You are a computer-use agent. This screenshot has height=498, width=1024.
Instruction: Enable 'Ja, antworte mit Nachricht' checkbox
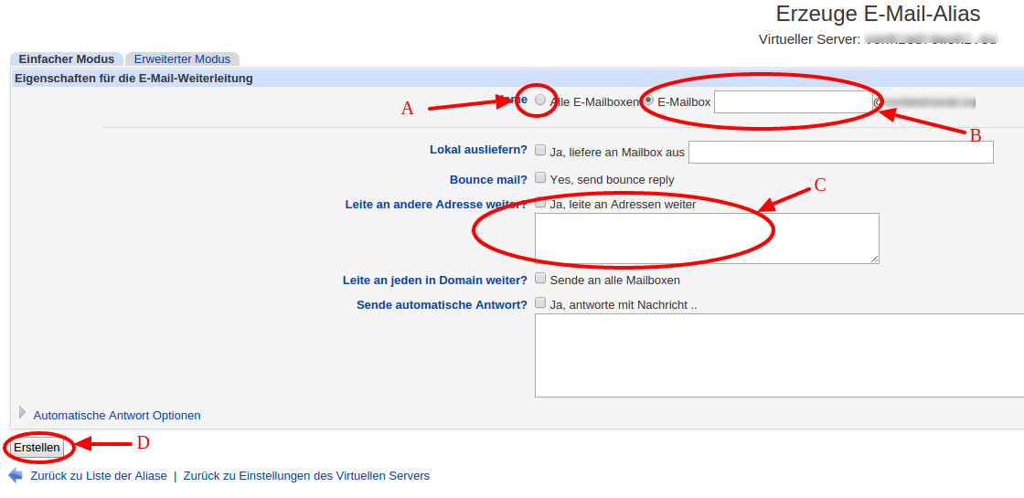coord(540,303)
